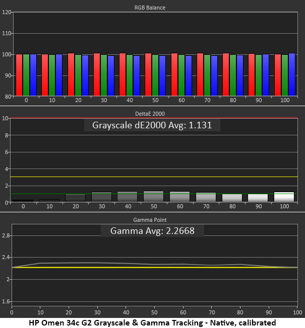Image resolution: width=305 pixels, height=328 pixels.
Task: Click the red bar at 60 in RGB Balance
Action: [174, 74]
